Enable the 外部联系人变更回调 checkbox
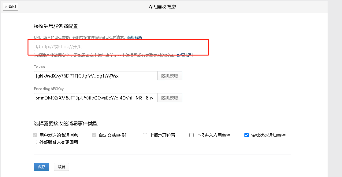This screenshot has width=342, height=177. click(x=35, y=142)
